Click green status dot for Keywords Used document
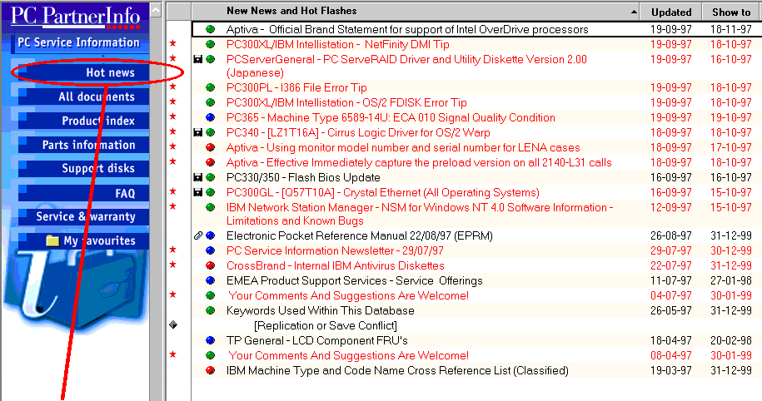Image resolution: width=762 pixels, height=401 pixels. pyautogui.click(x=210, y=311)
